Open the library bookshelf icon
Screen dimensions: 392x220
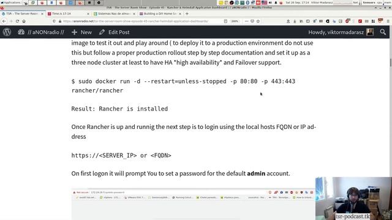click(x=301, y=21)
